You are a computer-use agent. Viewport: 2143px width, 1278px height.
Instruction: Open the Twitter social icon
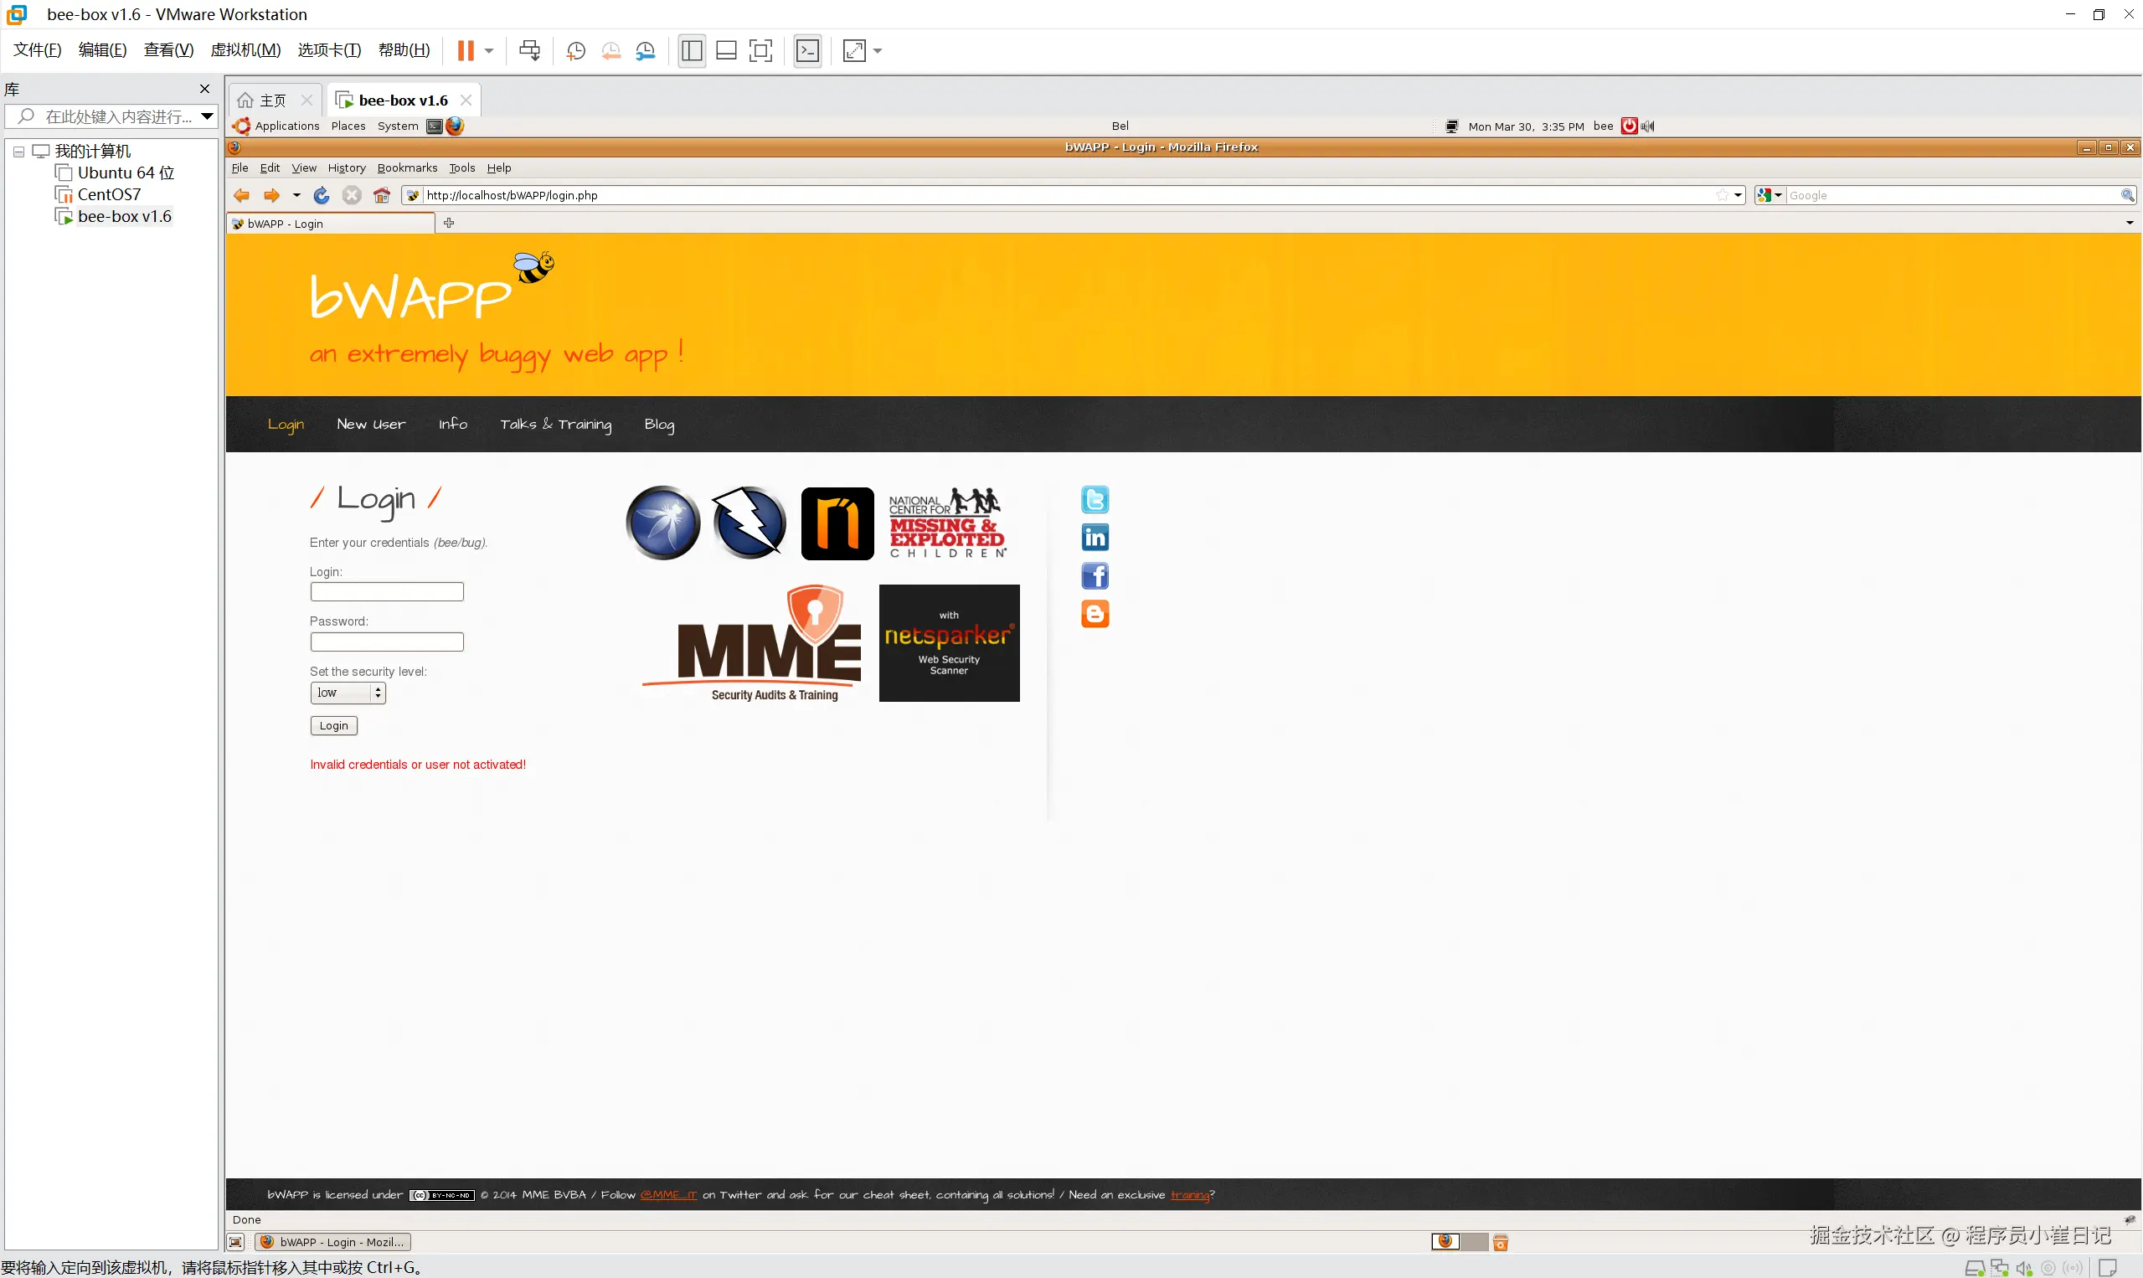[x=1095, y=499]
